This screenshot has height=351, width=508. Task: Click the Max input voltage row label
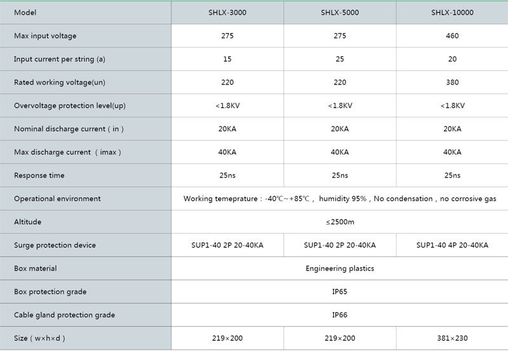(45, 36)
